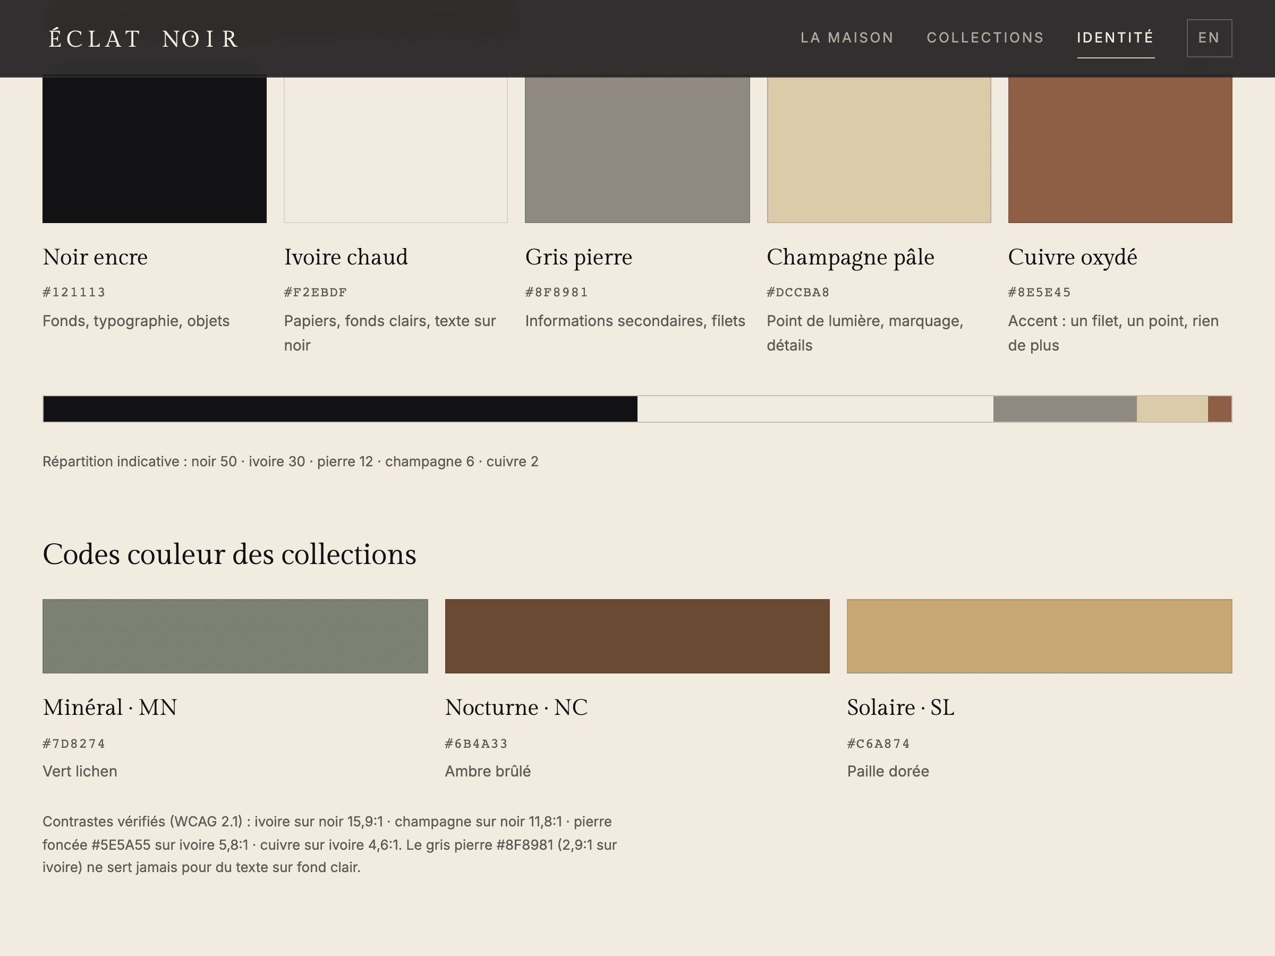This screenshot has width=1275, height=956.
Task: Click the champagne segment of proportion bar
Action: (1172, 408)
